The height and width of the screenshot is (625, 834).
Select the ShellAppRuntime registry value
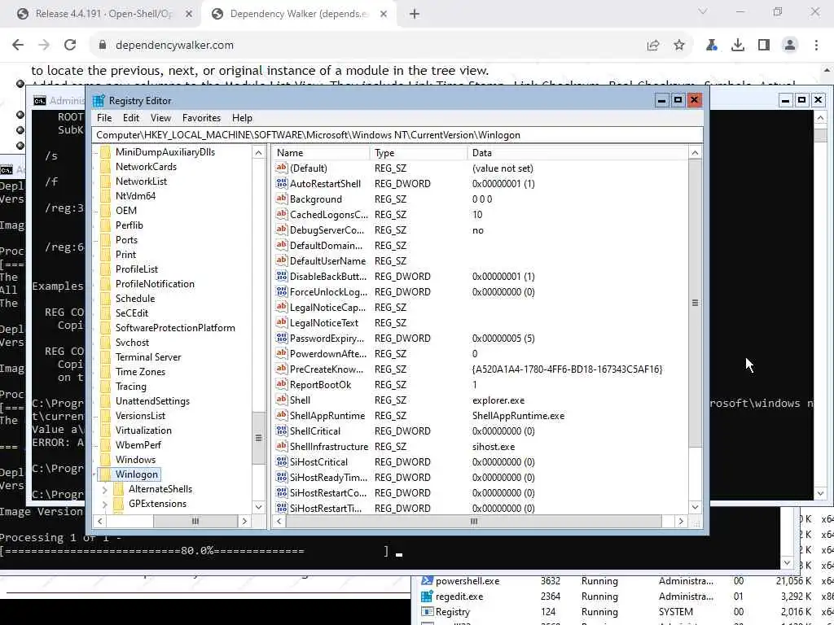click(x=327, y=416)
